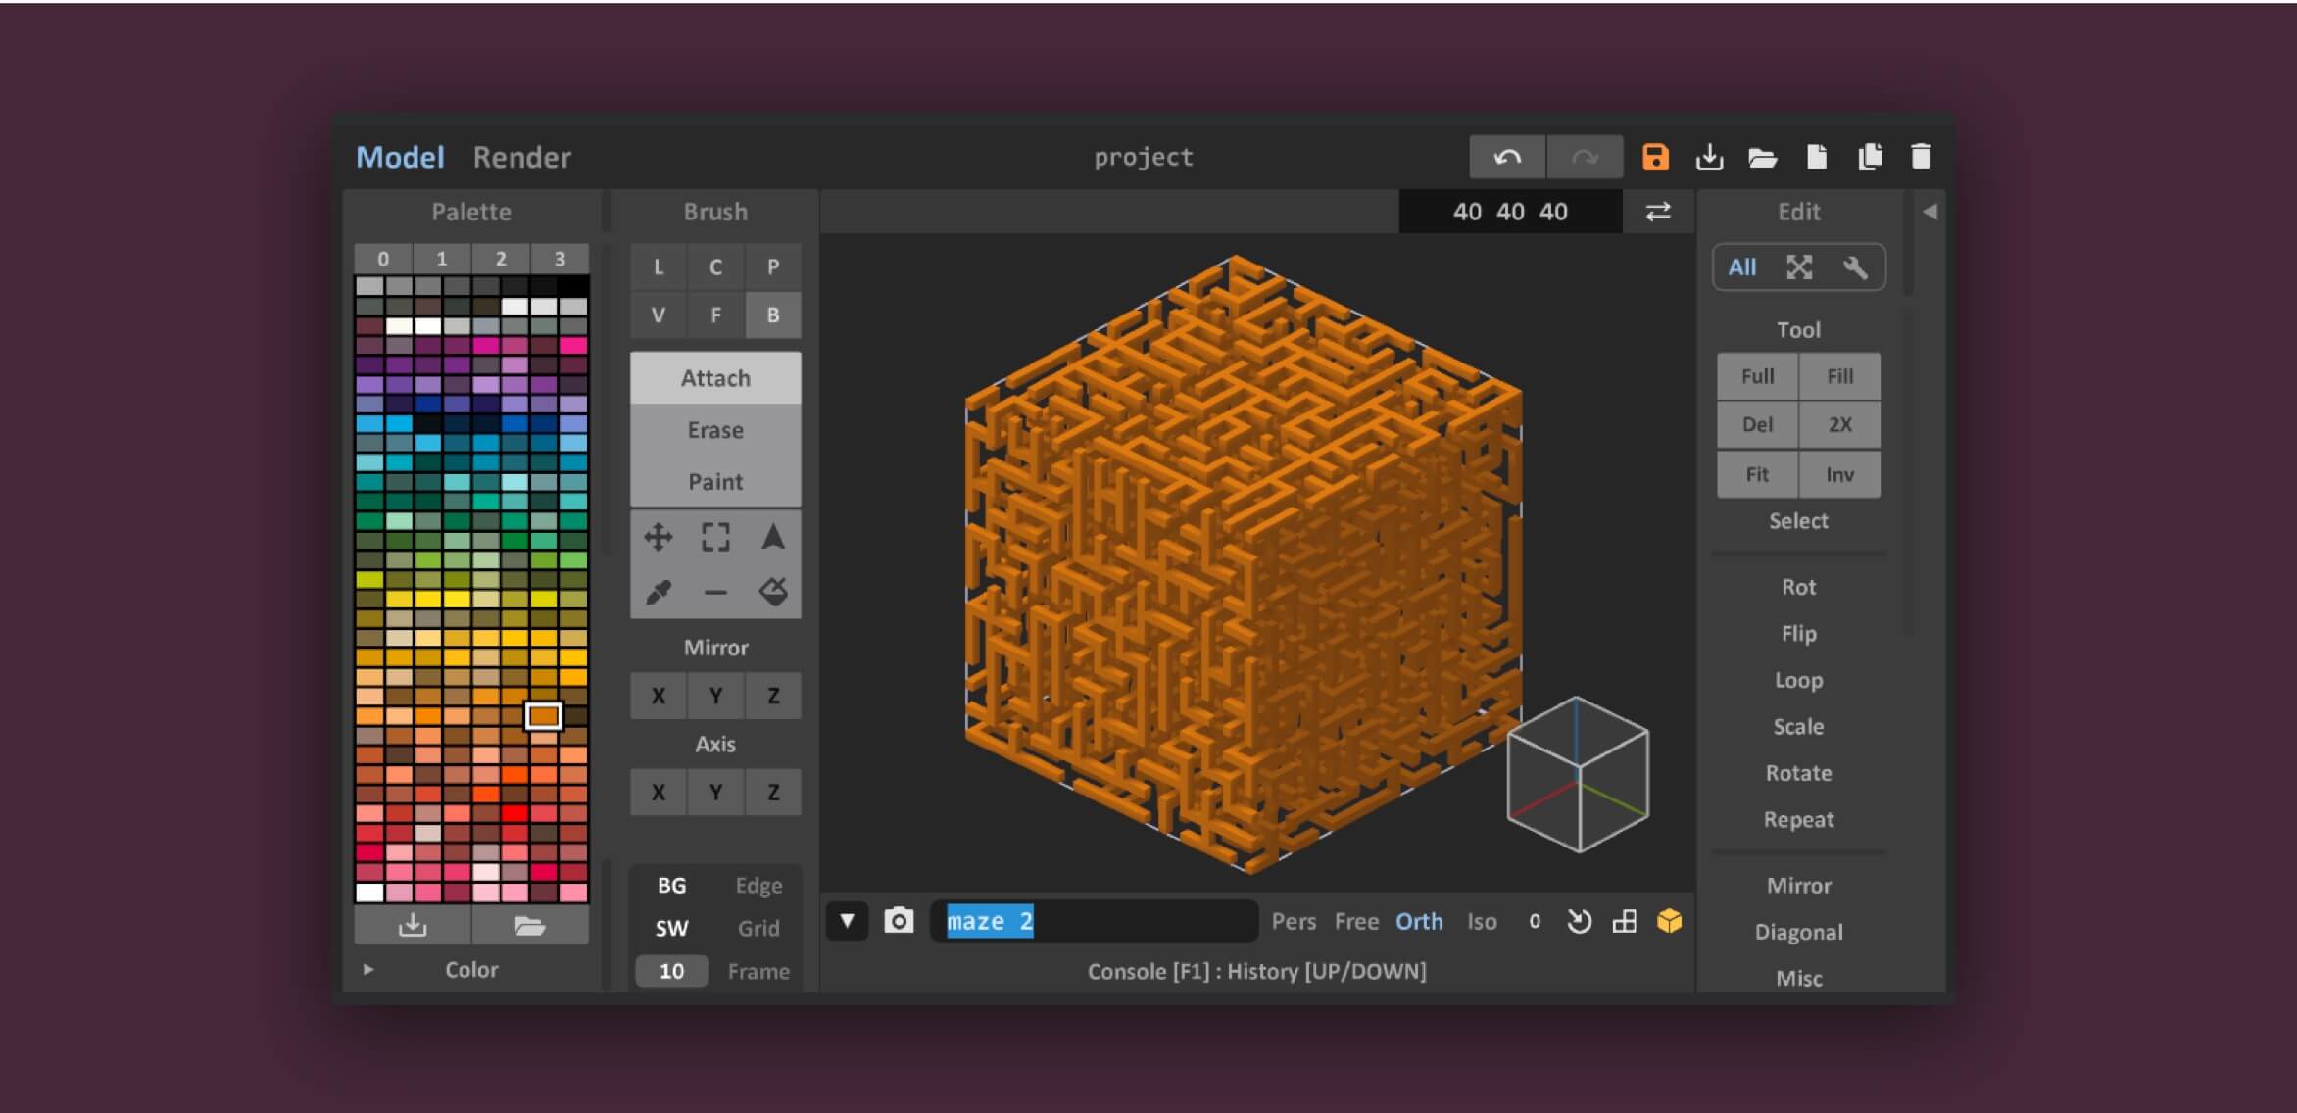Toggle Mirror Y axis
This screenshot has width=2297, height=1113.
[715, 696]
